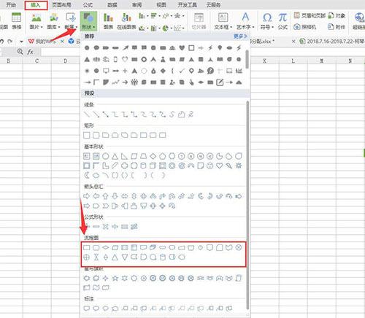Open the 图片 picture dropdown

coord(36,21)
